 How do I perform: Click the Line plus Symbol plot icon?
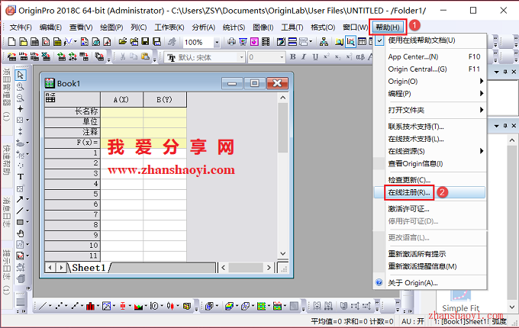(75, 306)
